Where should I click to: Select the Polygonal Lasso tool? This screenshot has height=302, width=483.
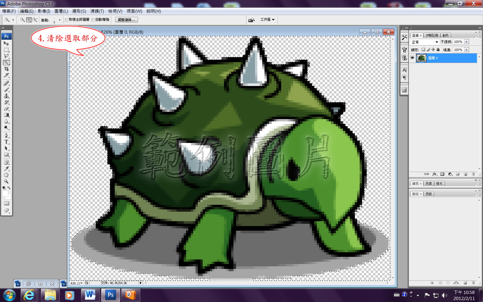[x=6, y=56]
